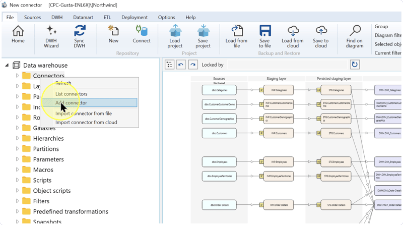Screen dimensions: 403x225
Task: Select the dbo.Order Details source node
Action: point(219,205)
